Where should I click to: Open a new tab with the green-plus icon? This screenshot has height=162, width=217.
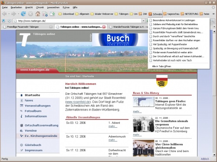(x=52, y=14)
